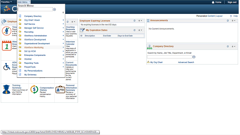This screenshot has width=240, height=135.
Task: Open My Dictionary from the menu
Action: [x=30, y=75]
